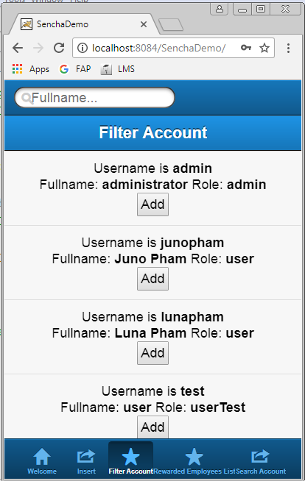
Task: Go to the Search Account tab
Action: (261, 460)
